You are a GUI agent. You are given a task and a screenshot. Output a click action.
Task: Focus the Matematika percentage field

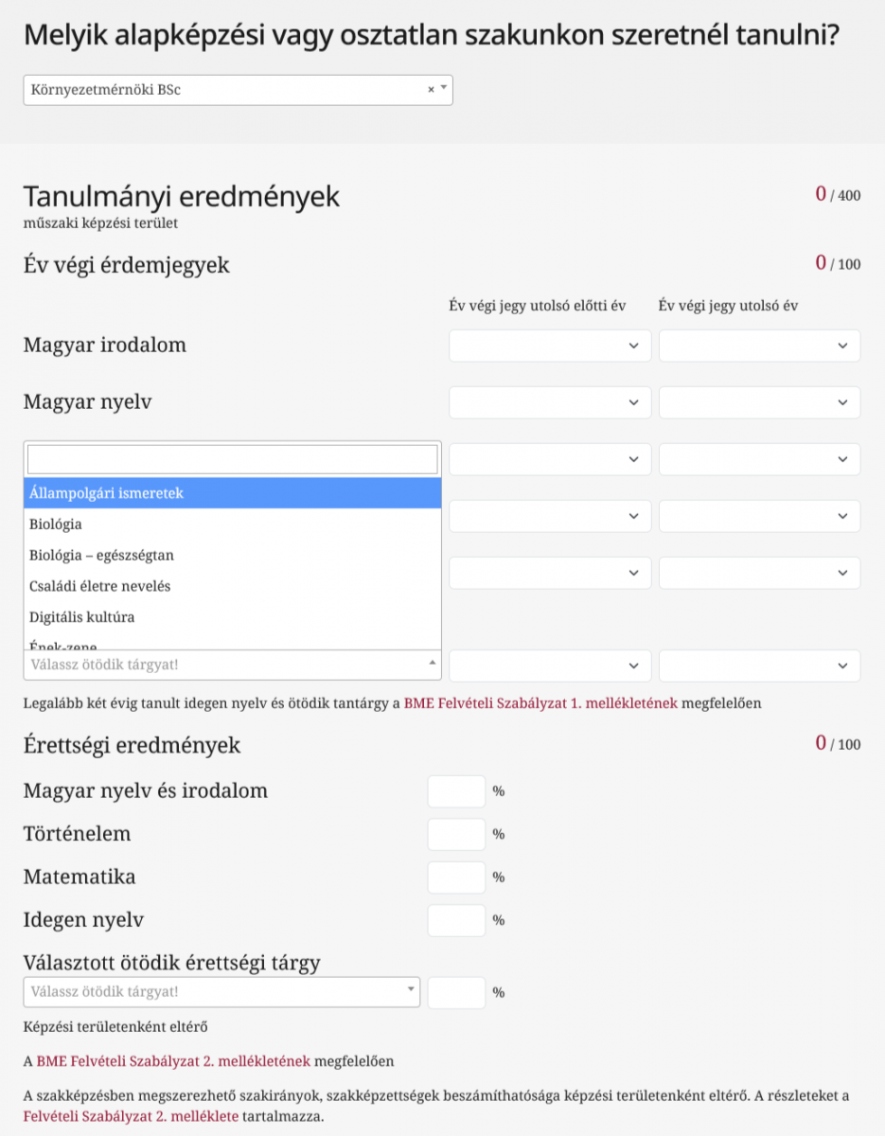coord(456,878)
